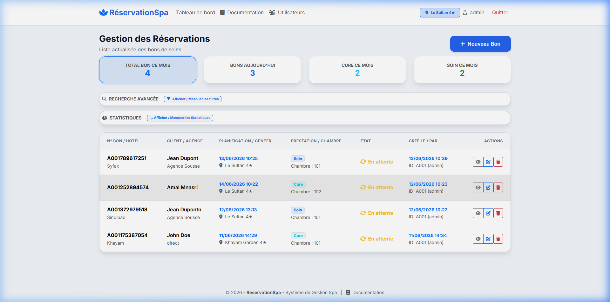View details of A001789617251 via eye icon
This screenshot has height=302, width=610.
pos(478,162)
